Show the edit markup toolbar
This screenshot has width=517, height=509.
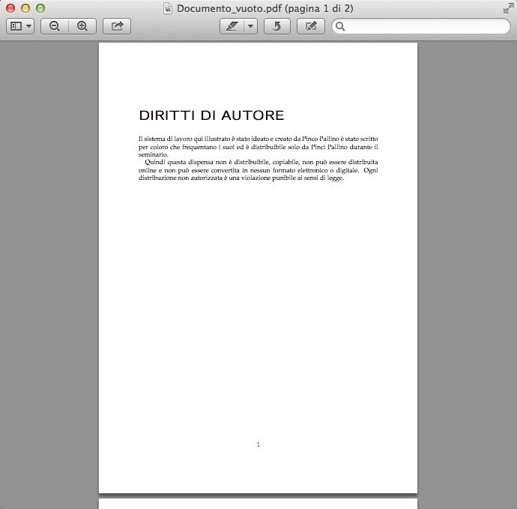click(x=310, y=26)
